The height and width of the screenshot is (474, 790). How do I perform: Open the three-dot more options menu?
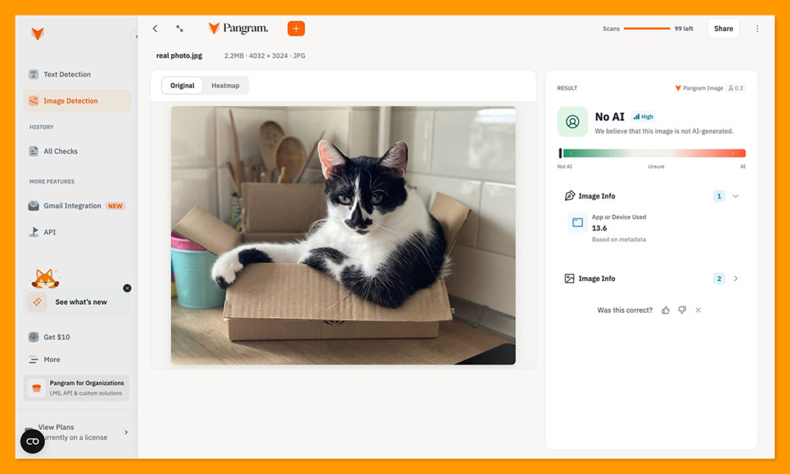(x=757, y=29)
